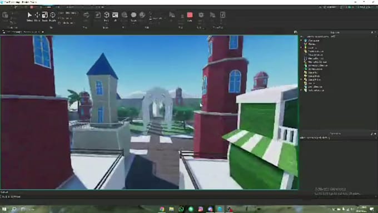
Task: Select StarterPlayer in the Explorer tree
Action: [314, 80]
